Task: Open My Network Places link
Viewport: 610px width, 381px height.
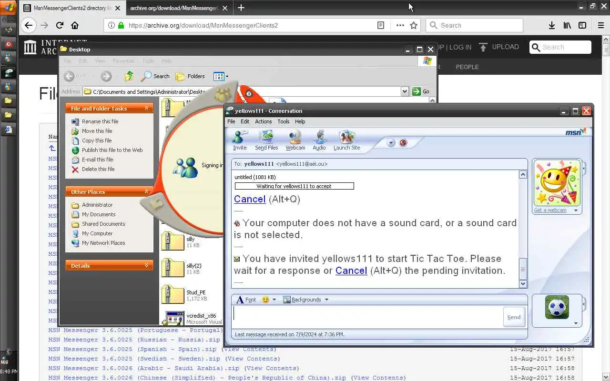Action: (x=98, y=243)
